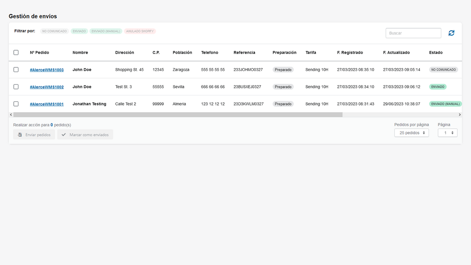Toggle the select-all checkbox in table header
471x265 pixels.
click(16, 53)
